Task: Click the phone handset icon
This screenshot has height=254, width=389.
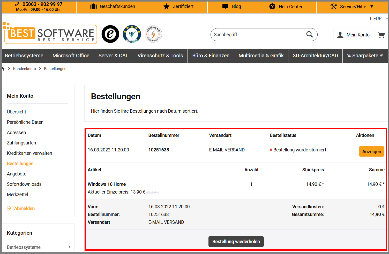Action: click(x=17, y=4)
